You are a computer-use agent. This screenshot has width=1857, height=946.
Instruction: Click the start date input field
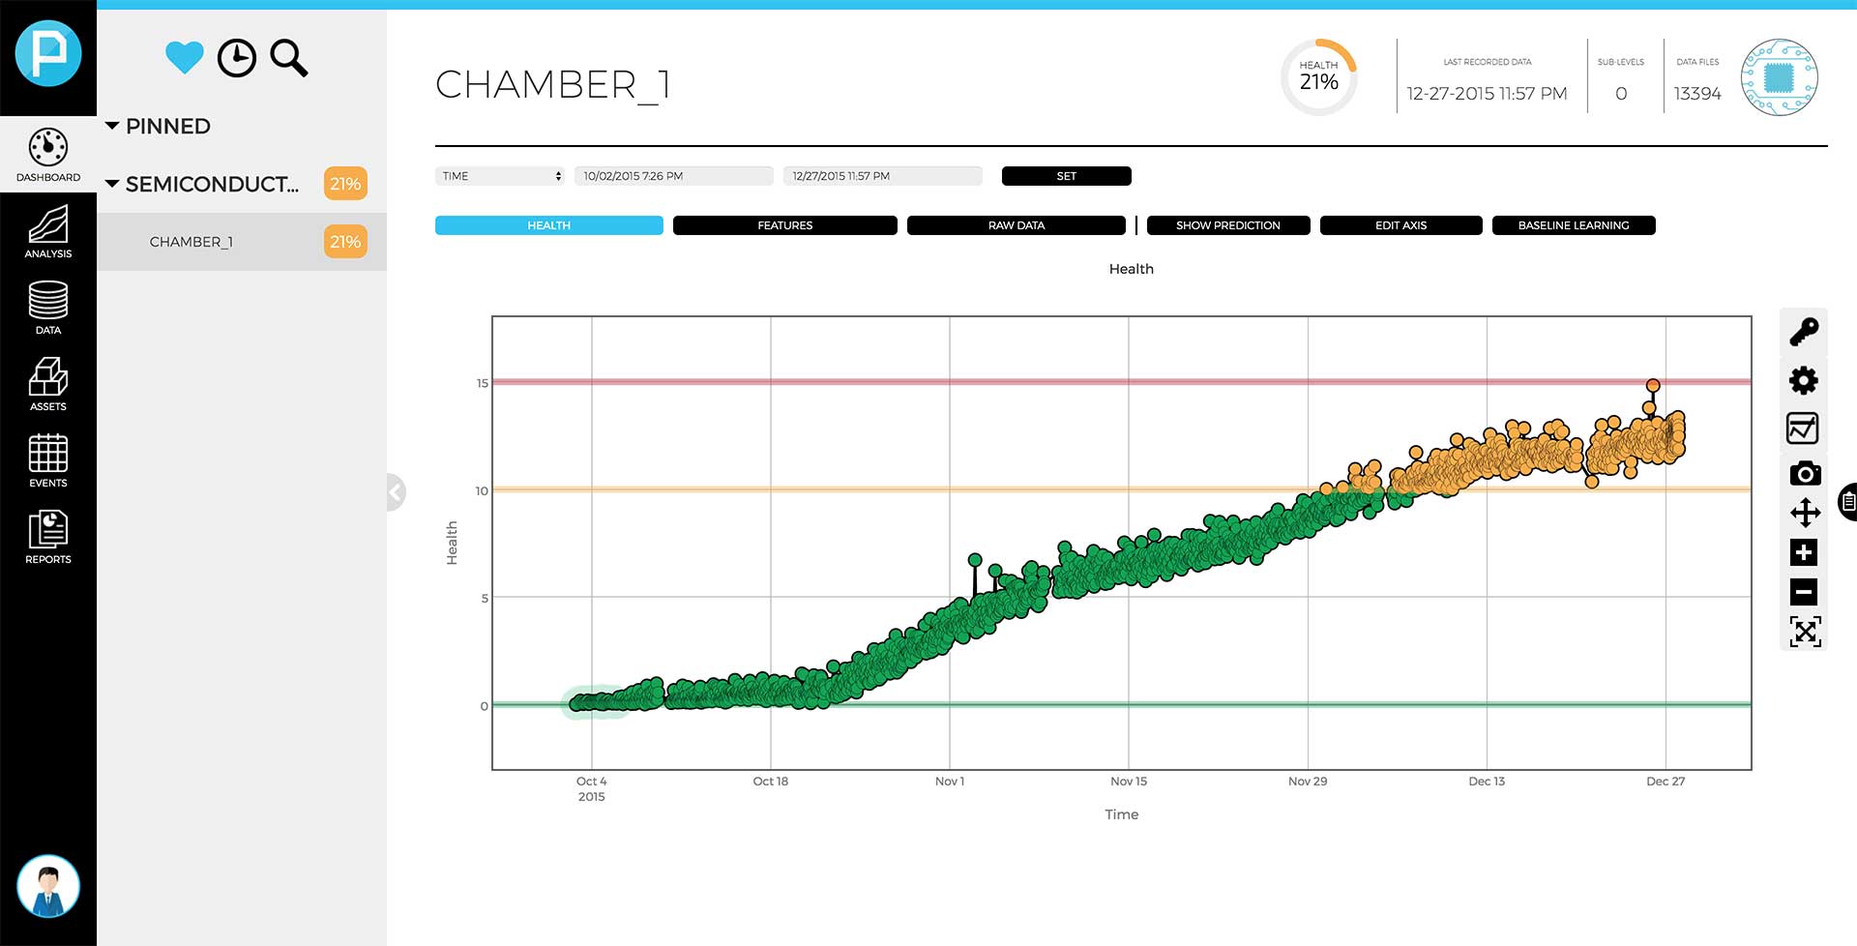pos(673,176)
